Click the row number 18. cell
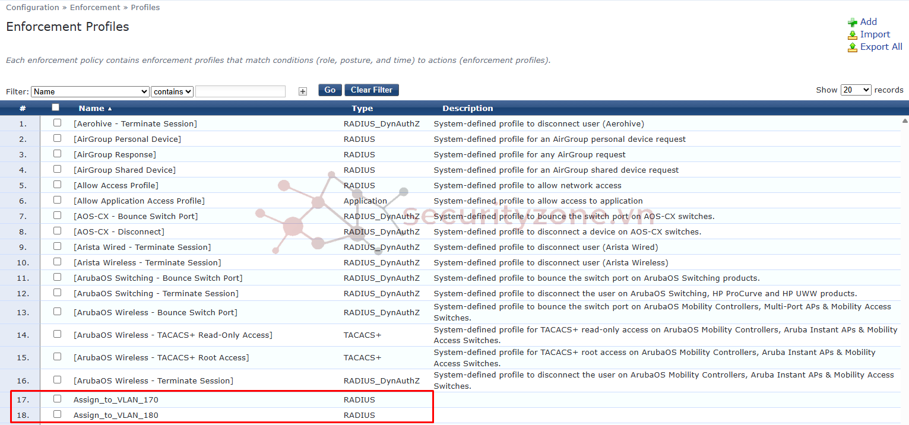909x425 pixels. point(22,416)
